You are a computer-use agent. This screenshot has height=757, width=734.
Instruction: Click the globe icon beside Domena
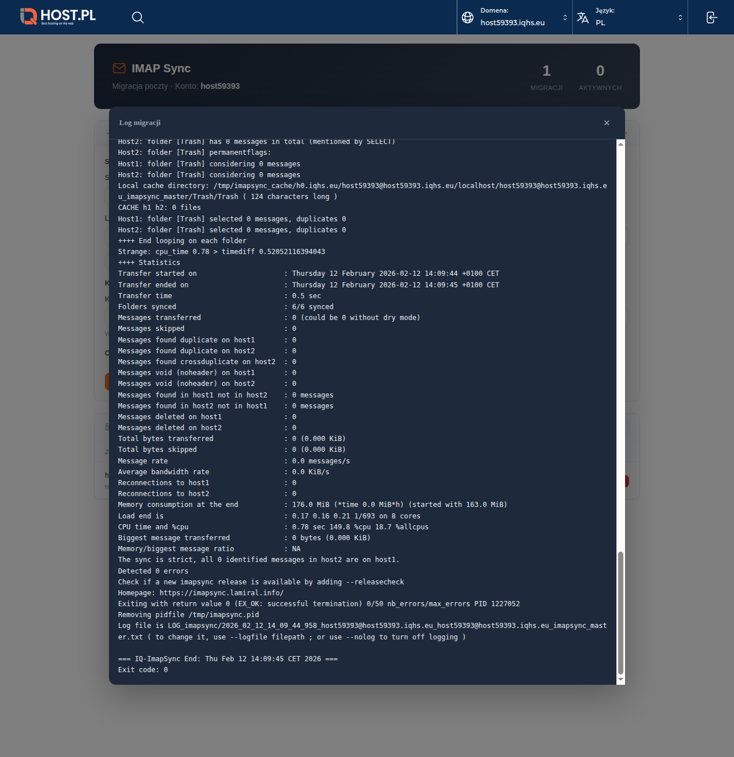(468, 17)
